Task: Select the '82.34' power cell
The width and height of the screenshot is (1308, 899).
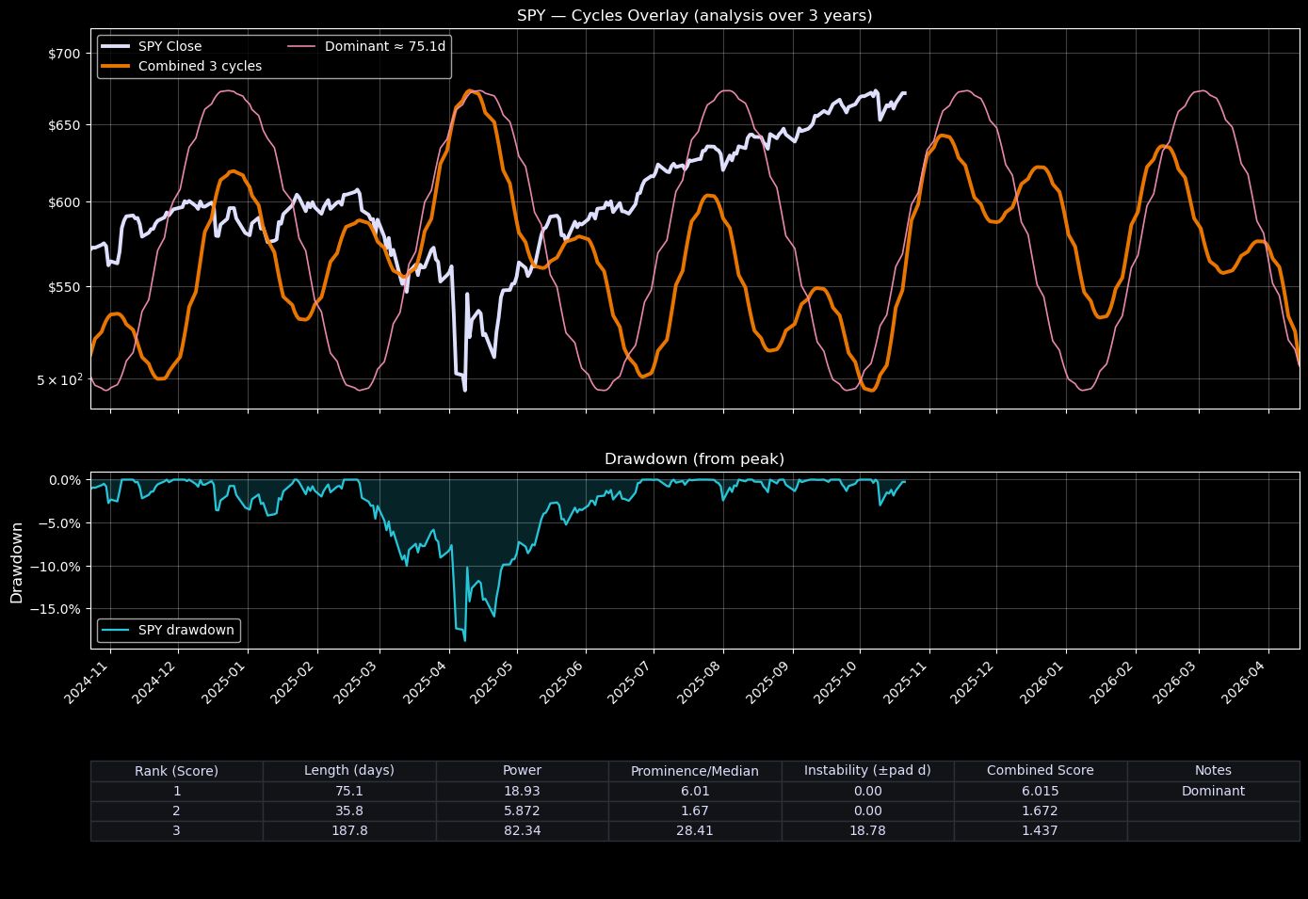Action: [522, 830]
